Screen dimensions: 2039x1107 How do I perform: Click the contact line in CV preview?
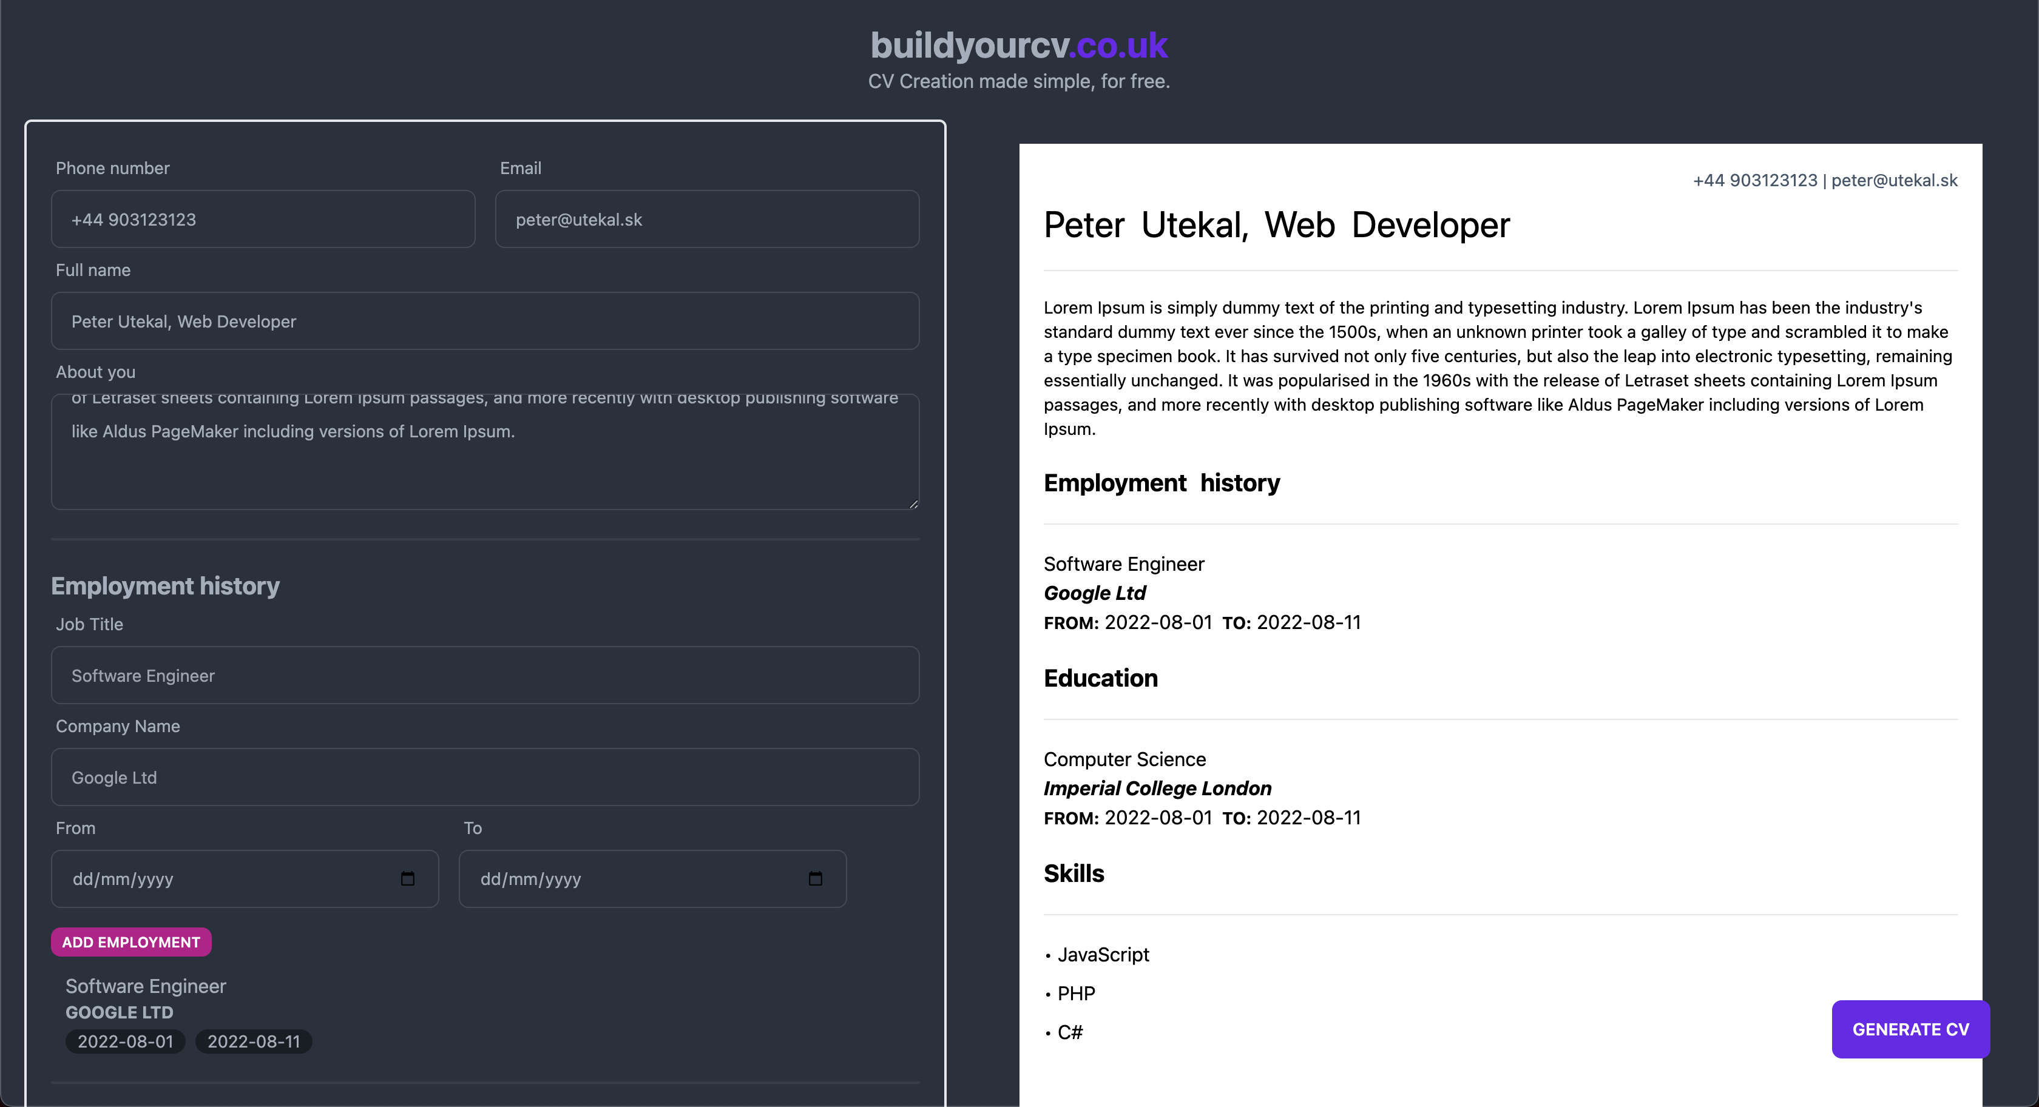(x=1825, y=180)
